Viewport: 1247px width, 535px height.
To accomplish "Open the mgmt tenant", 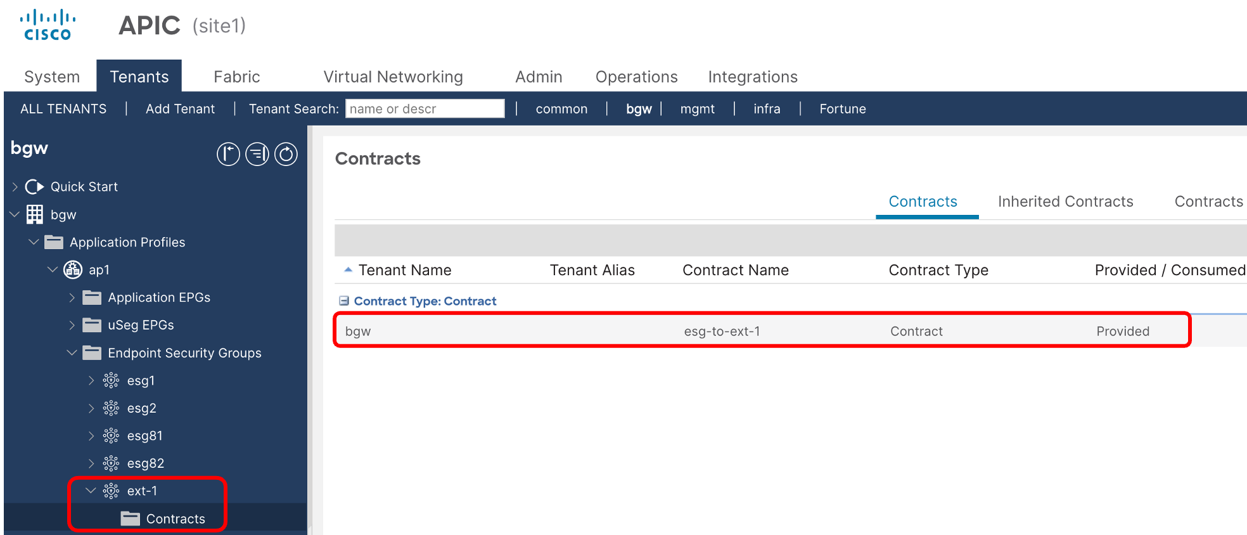I will [x=698, y=109].
